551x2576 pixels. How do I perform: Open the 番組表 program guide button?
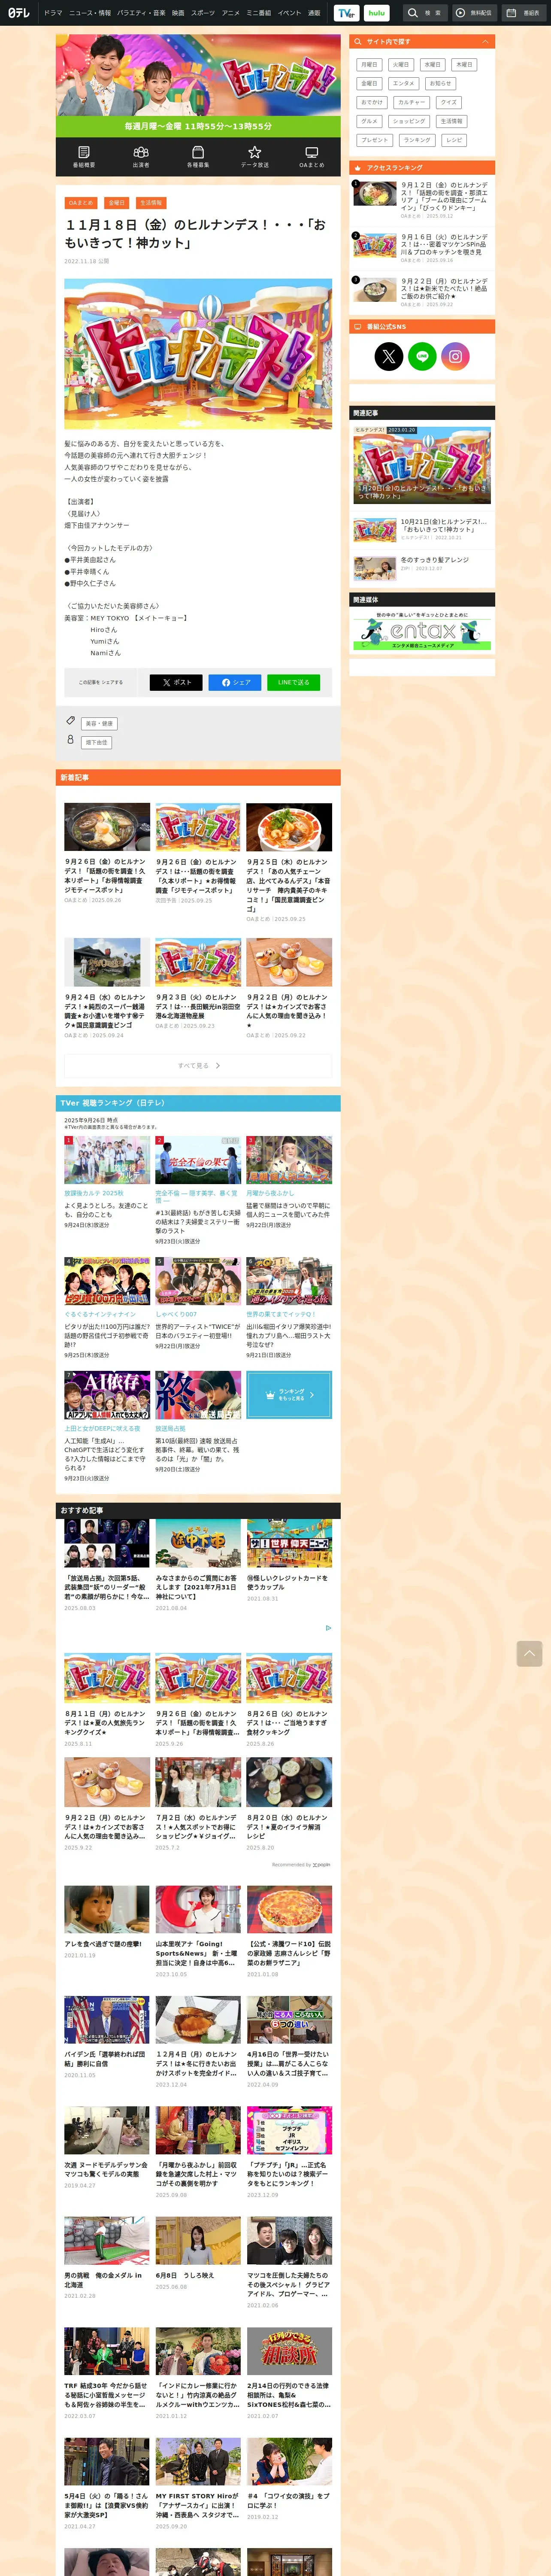point(523,13)
